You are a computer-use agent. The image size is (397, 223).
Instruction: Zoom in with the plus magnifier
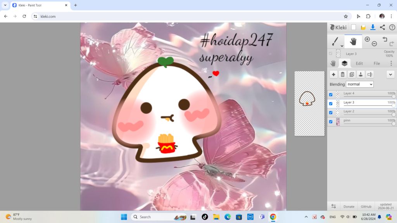coord(367,39)
